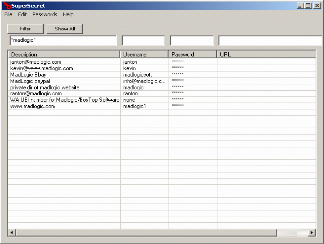Click the username cell 'madlogic1'

135,106
